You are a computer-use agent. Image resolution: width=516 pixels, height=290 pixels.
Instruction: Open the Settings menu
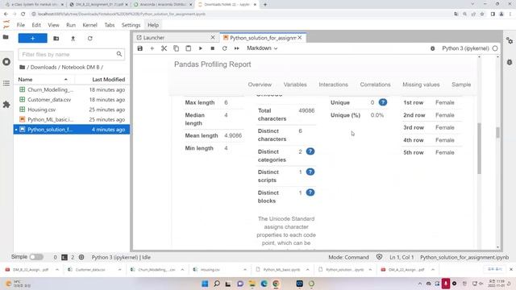coord(131,25)
